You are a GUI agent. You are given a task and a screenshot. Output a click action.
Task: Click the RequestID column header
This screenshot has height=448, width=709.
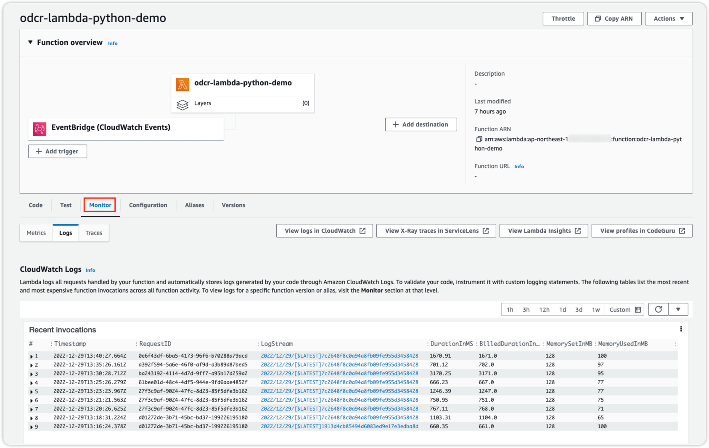click(x=155, y=344)
